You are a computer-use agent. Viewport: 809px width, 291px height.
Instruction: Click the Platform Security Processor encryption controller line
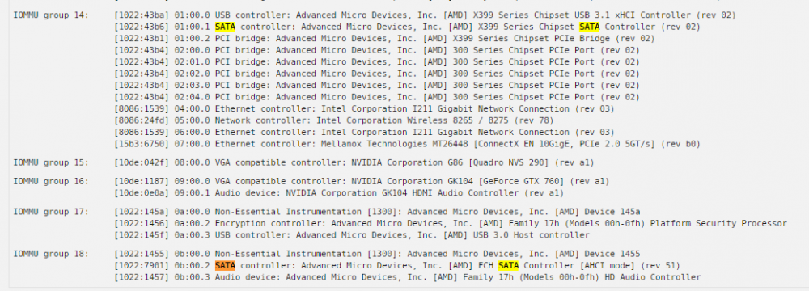tap(451, 223)
